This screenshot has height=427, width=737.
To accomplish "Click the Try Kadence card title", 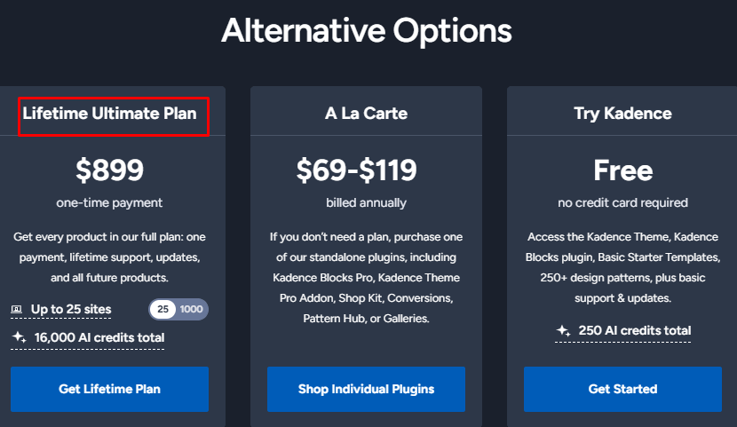I will [x=622, y=114].
